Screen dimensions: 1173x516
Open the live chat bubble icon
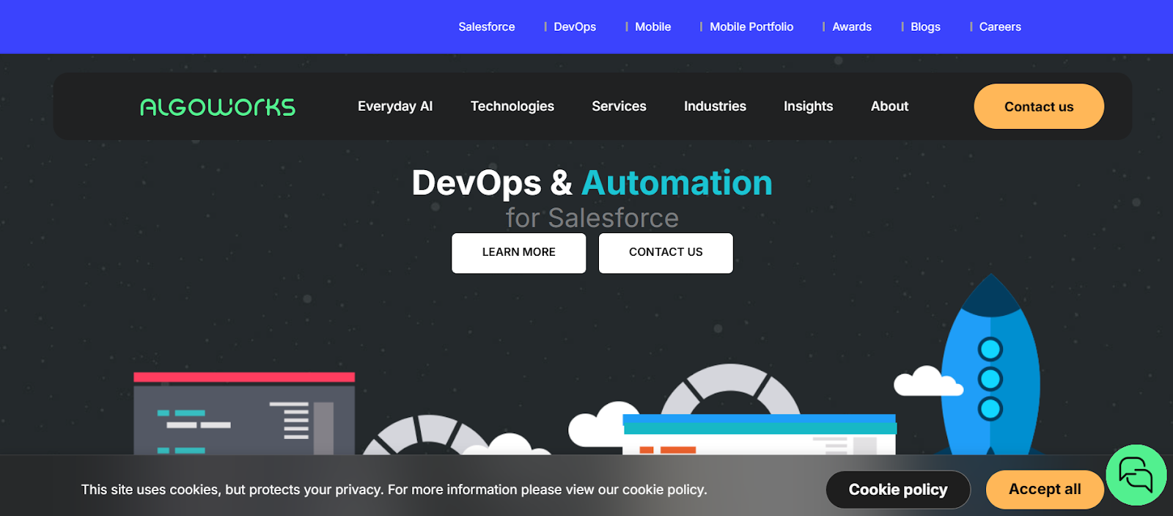point(1136,475)
